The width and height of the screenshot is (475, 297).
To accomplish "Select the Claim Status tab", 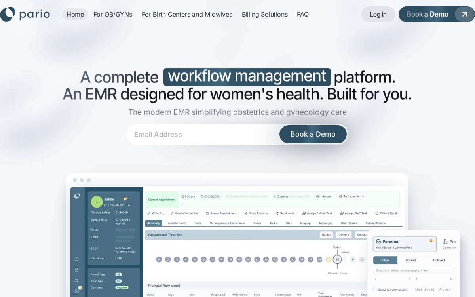I will (x=349, y=223).
